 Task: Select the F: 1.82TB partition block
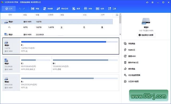point(69,46)
